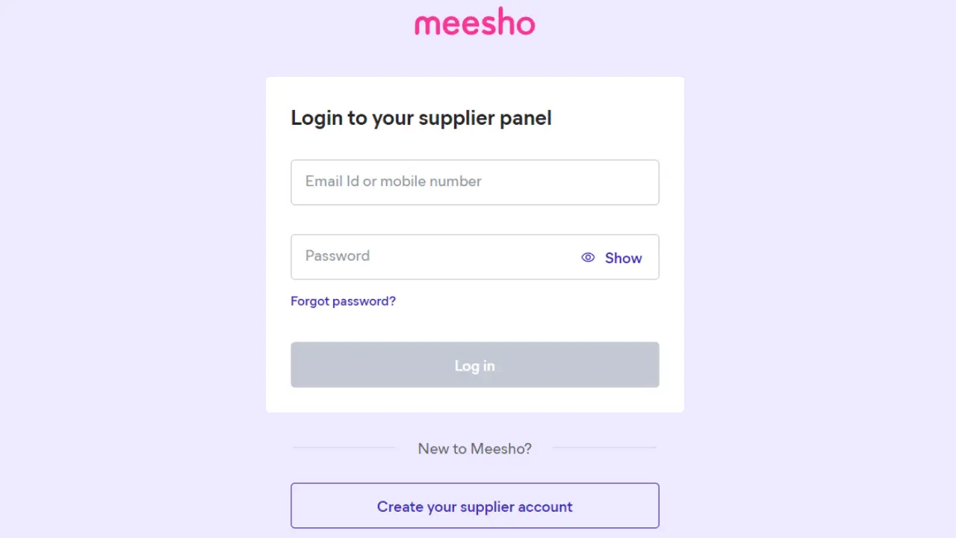Click the pink meesho logo

tap(475, 23)
